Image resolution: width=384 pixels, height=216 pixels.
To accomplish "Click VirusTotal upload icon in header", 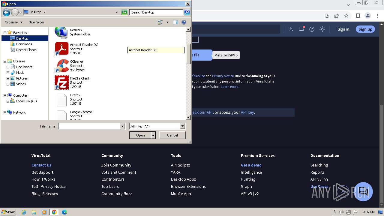I will 291,29.
